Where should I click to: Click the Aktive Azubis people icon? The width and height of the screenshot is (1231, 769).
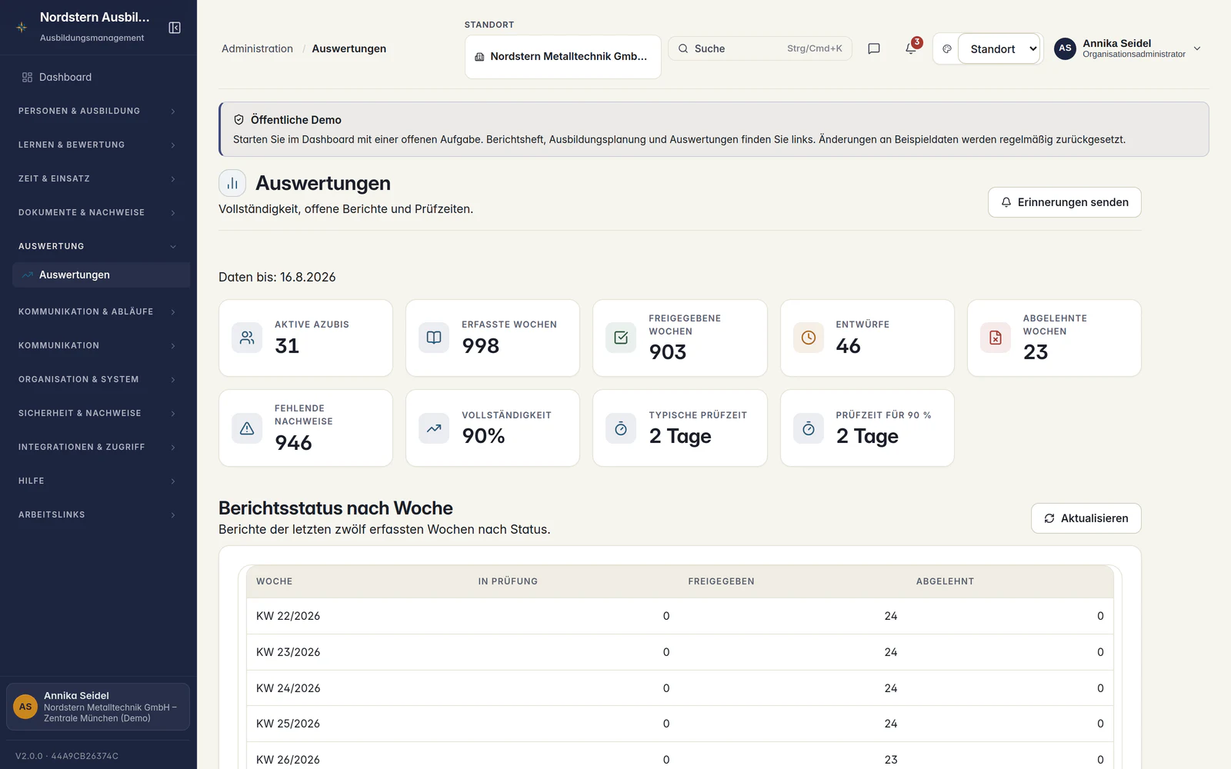point(247,338)
